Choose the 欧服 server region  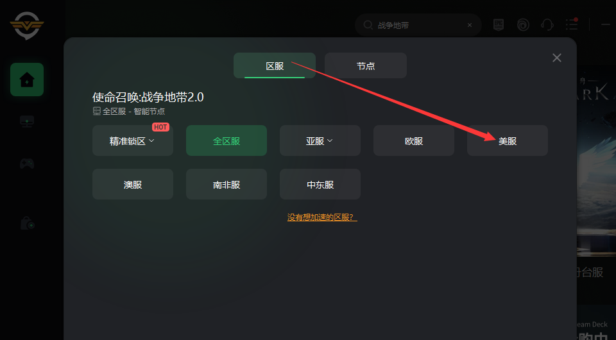click(414, 140)
